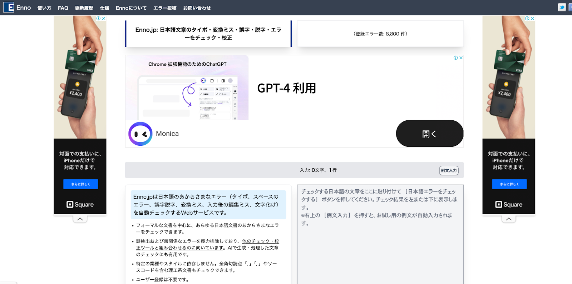Viewport: 572px width, 284px height.
Task: Click the highlighted Enno.jp description paragraph
Action: [208, 205]
